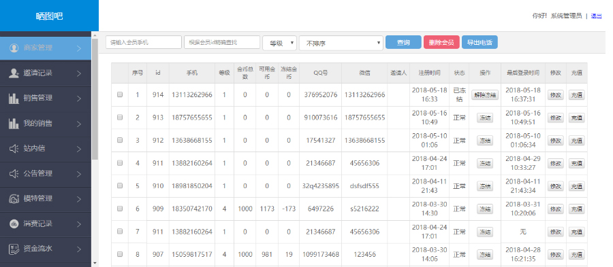Click the blue 查询 search button
The height and width of the screenshot is (267, 613).
click(x=403, y=43)
